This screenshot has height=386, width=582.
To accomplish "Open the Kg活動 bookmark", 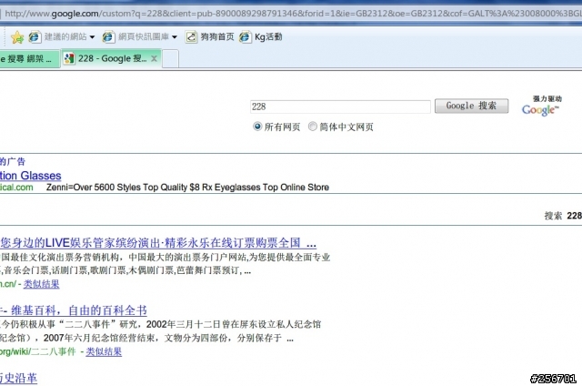I will pyautogui.click(x=268, y=36).
